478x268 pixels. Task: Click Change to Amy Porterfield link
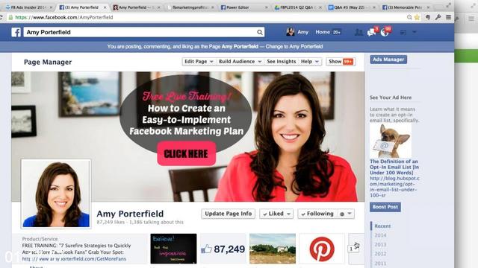294,46
